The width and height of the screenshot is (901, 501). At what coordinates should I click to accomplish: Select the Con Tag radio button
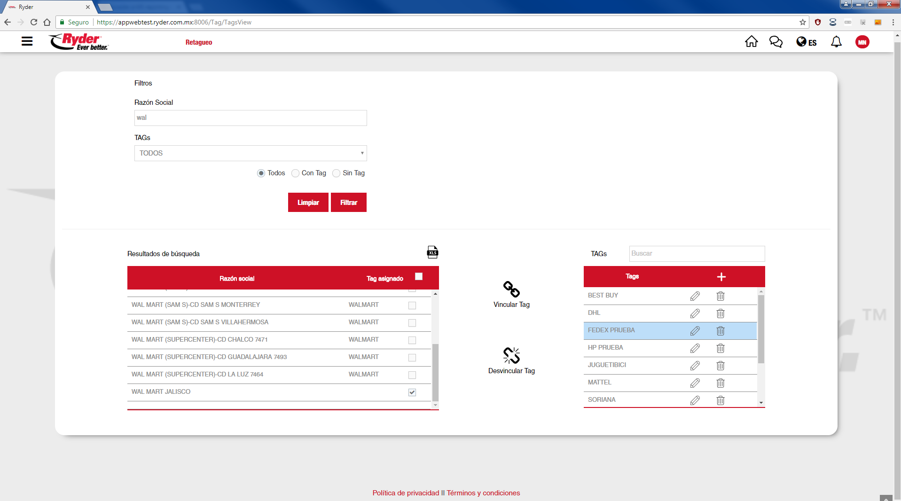pos(295,173)
